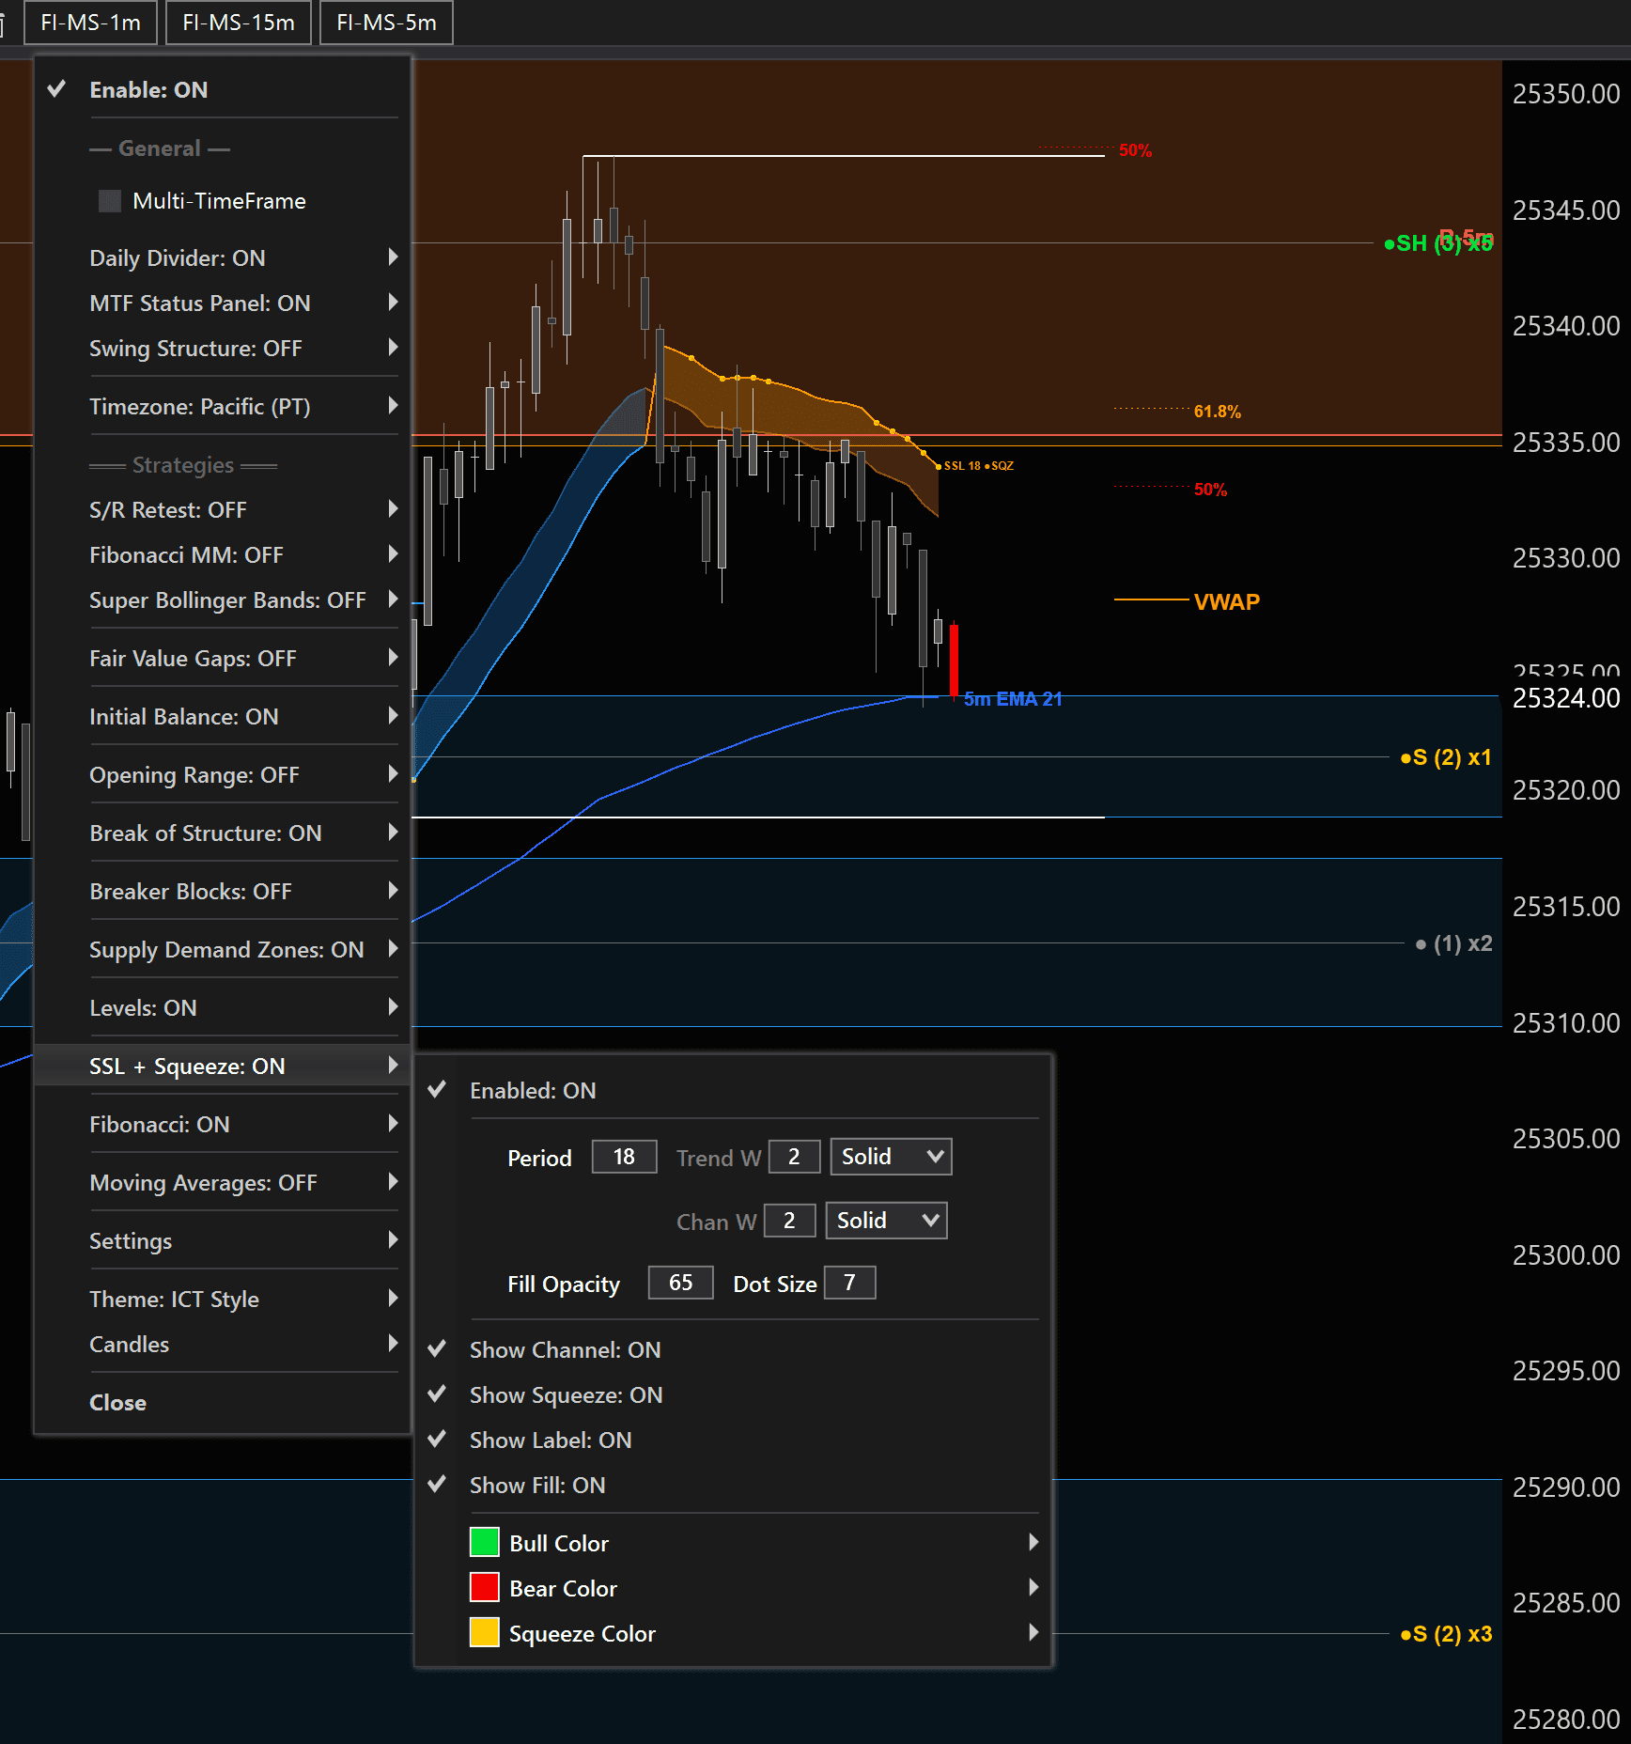Click the Fill Opacity value box
The image size is (1631, 1744).
680,1283
